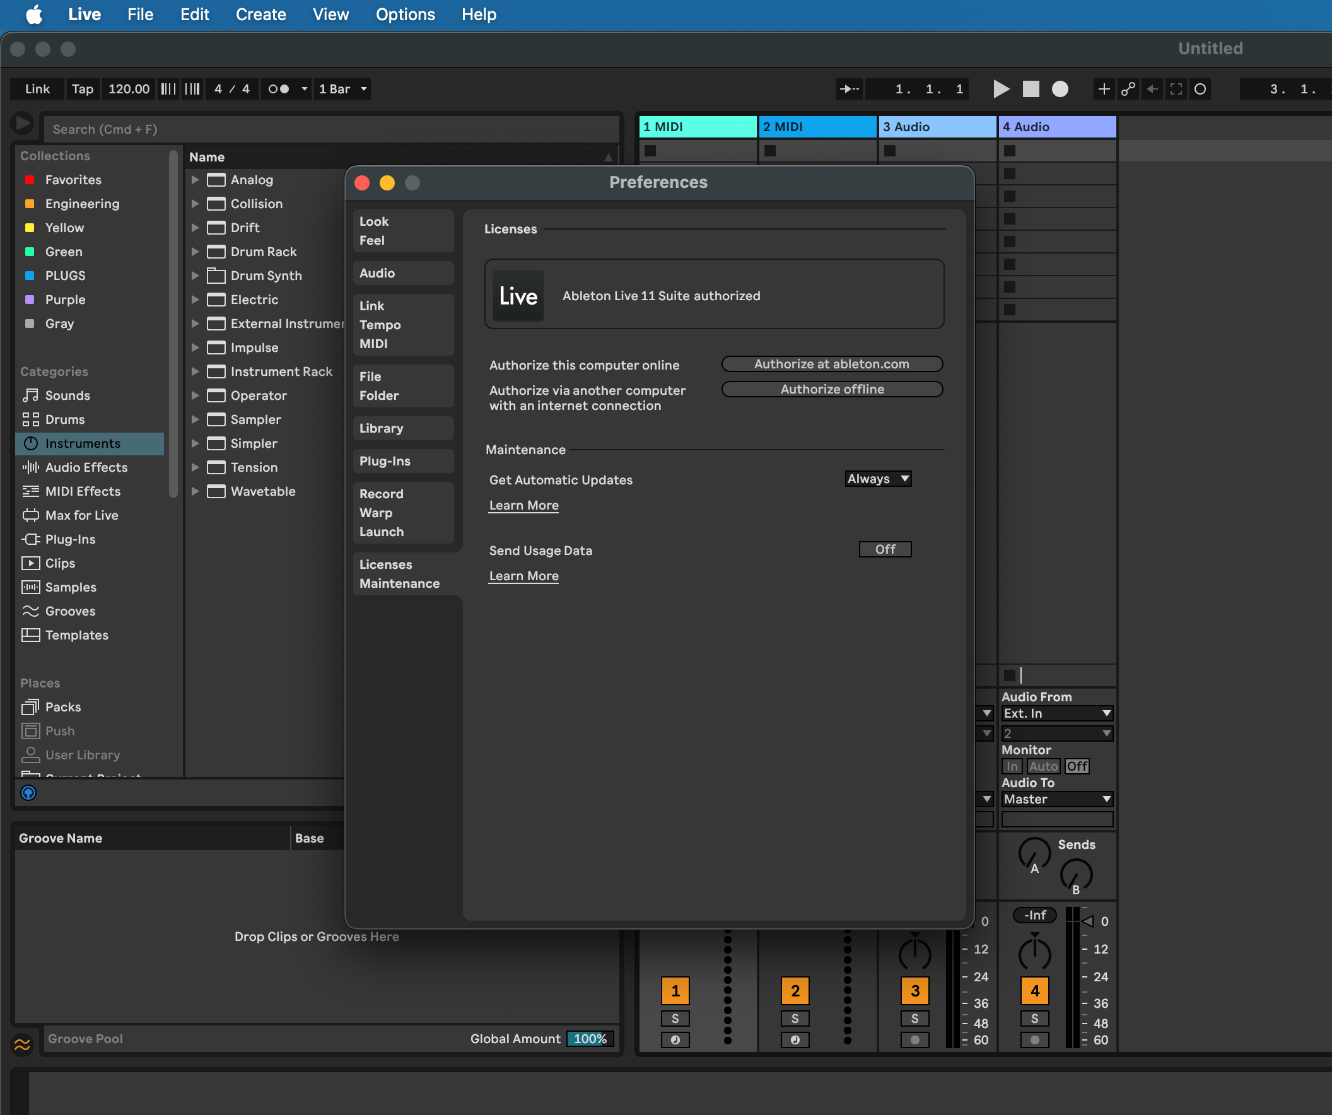Click Session Record circle button
Screen dimensions: 1332x1115
coord(1200,89)
